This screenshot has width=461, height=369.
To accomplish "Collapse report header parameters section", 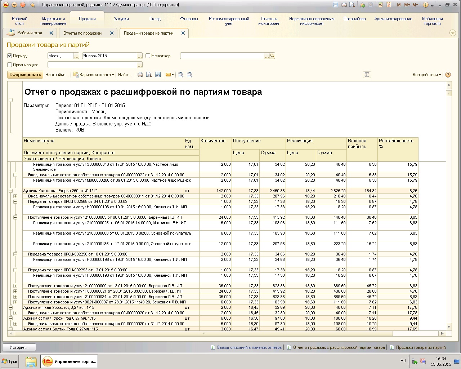I will [10, 100].
